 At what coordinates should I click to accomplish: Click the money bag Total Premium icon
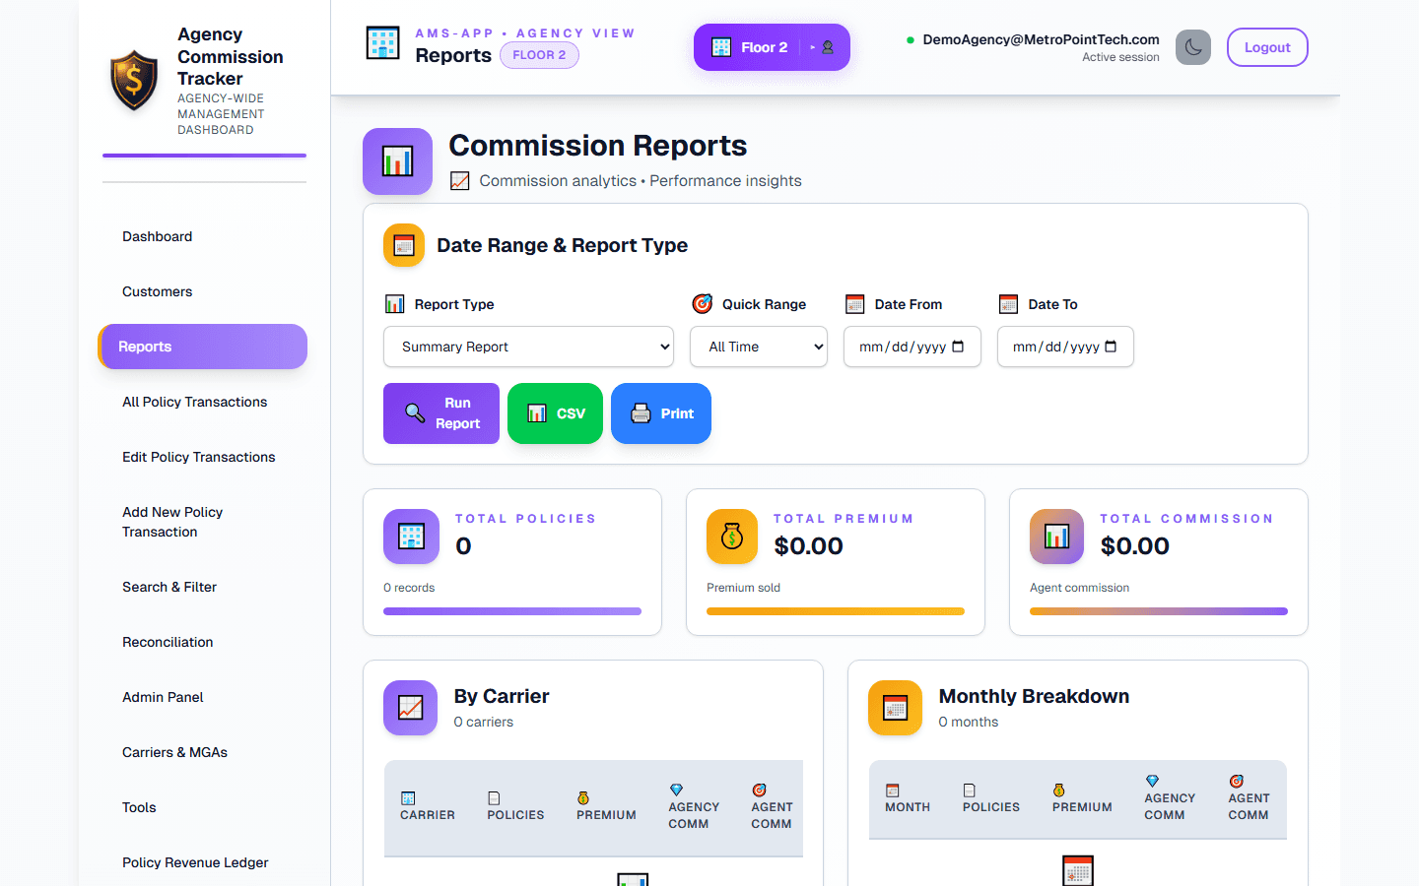[x=731, y=537]
